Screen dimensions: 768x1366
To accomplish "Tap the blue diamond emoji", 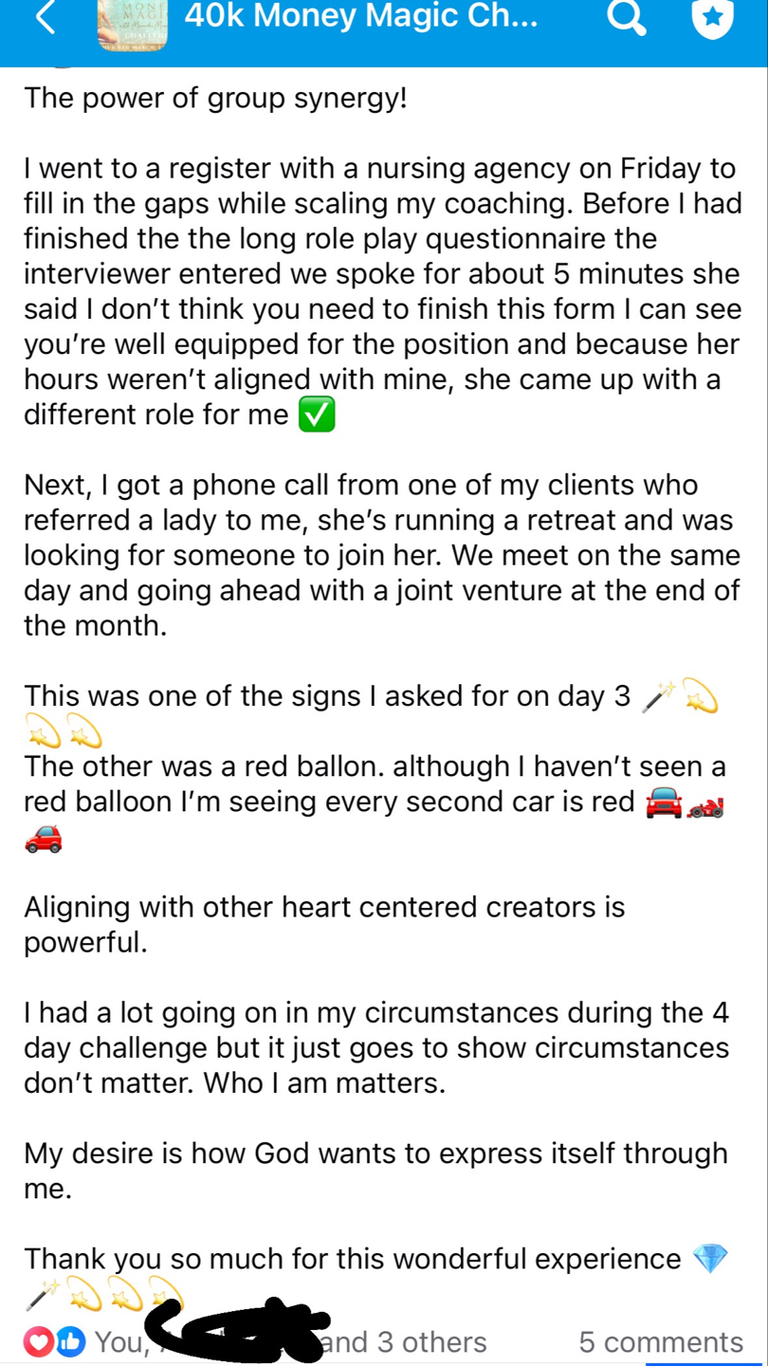I will point(710,1259).
